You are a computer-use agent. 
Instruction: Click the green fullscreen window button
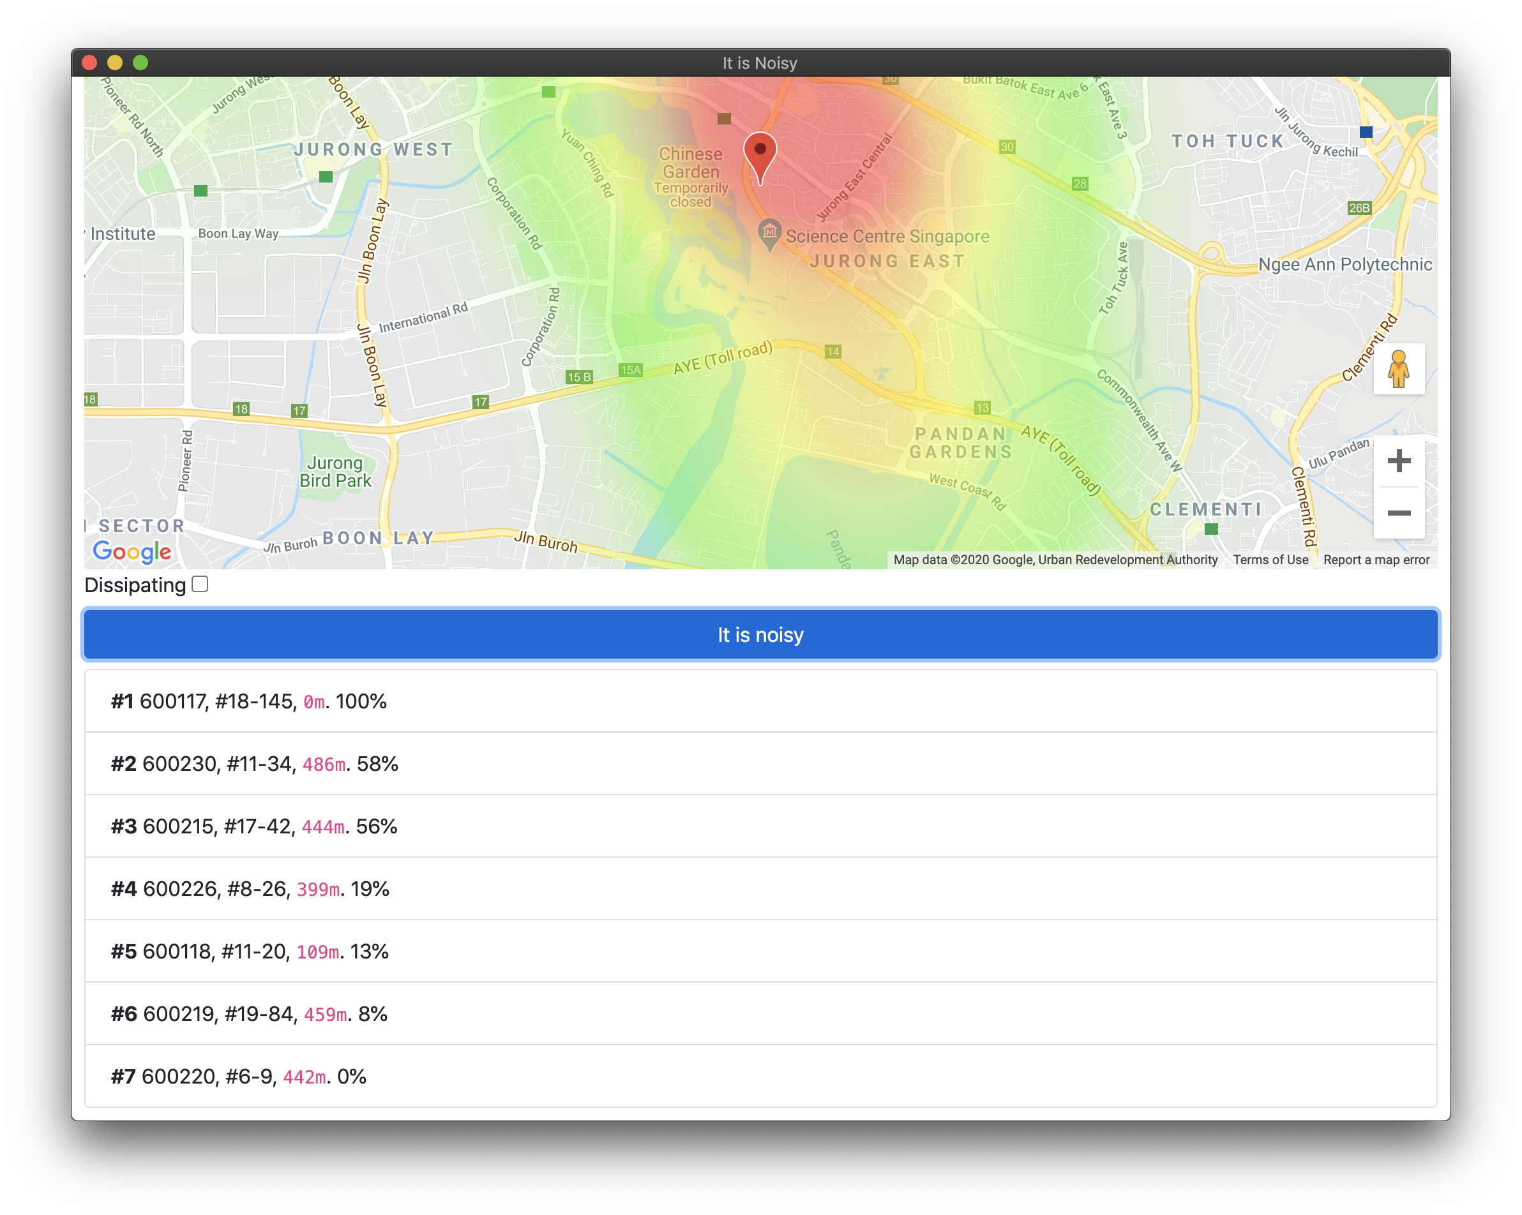click(140, 63)
